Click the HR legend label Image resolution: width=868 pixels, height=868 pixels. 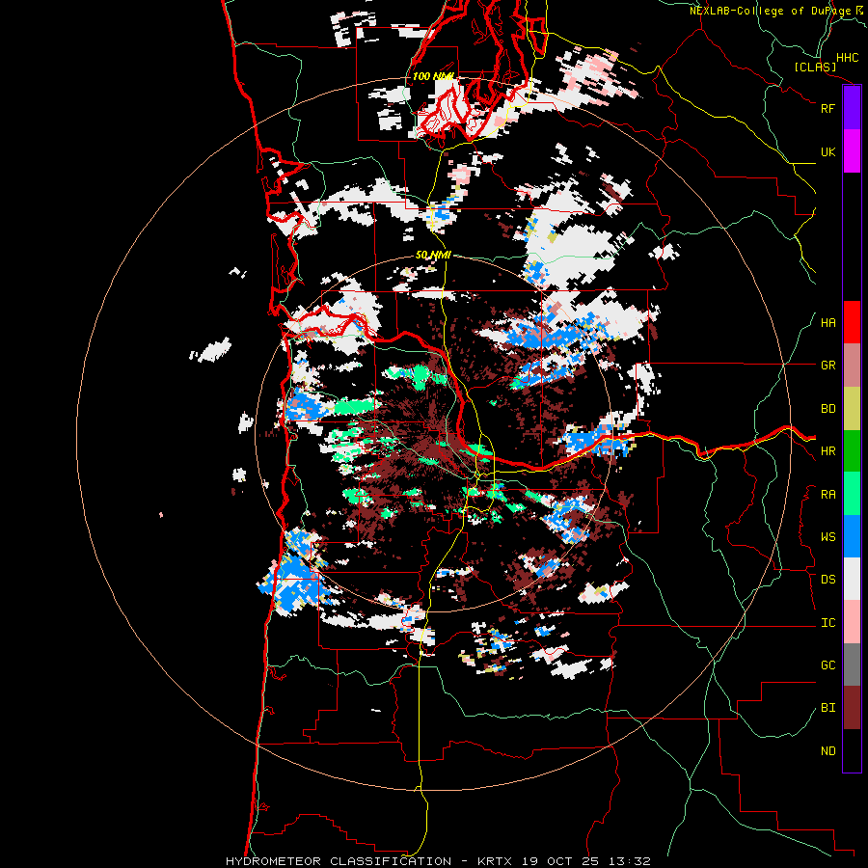pos(827,451)
